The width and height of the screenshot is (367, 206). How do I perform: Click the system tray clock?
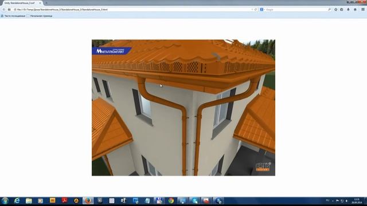[357, 201]
